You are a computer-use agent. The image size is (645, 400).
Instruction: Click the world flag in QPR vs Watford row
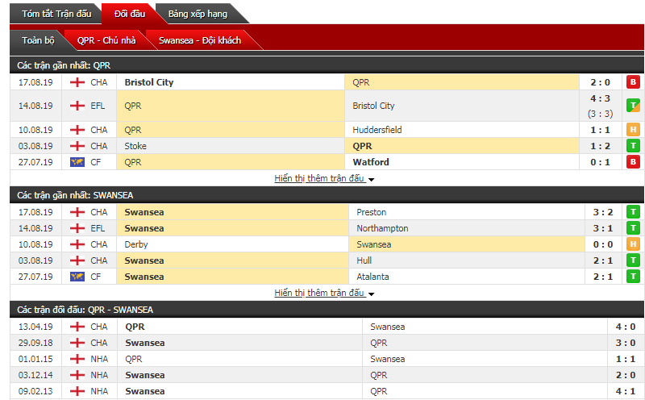click(77, 162)
